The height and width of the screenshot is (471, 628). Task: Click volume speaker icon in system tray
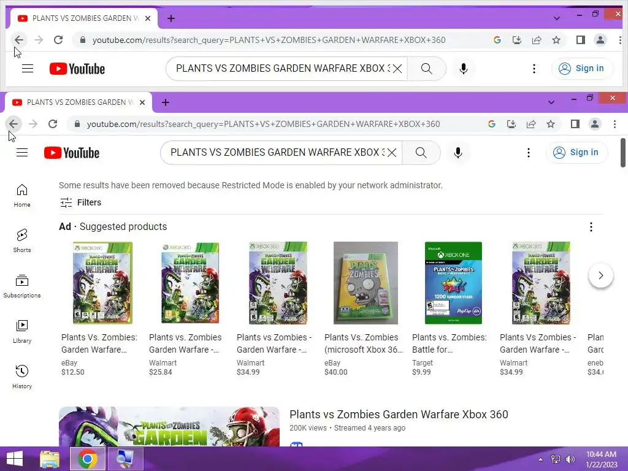tap(570, 459)
